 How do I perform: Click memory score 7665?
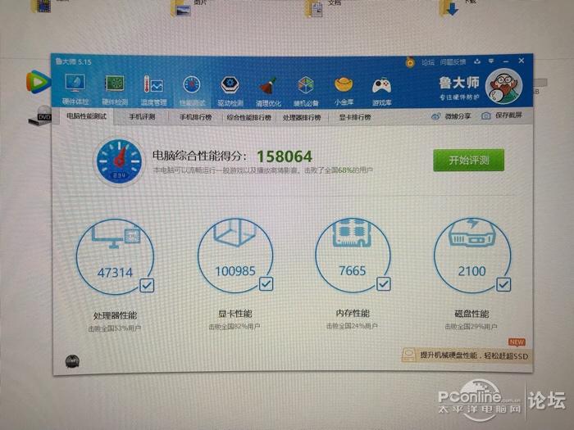point(352,270)
